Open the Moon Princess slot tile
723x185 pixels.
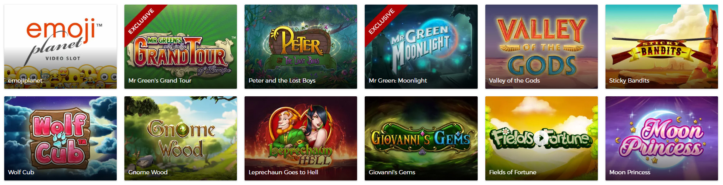[662, 138]
